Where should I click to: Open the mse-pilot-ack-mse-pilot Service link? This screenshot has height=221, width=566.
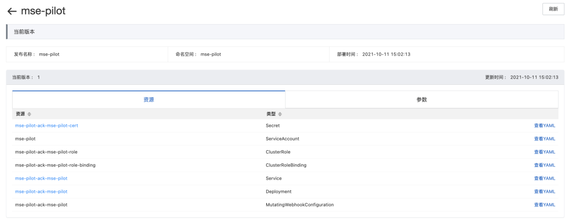(41, 178)
